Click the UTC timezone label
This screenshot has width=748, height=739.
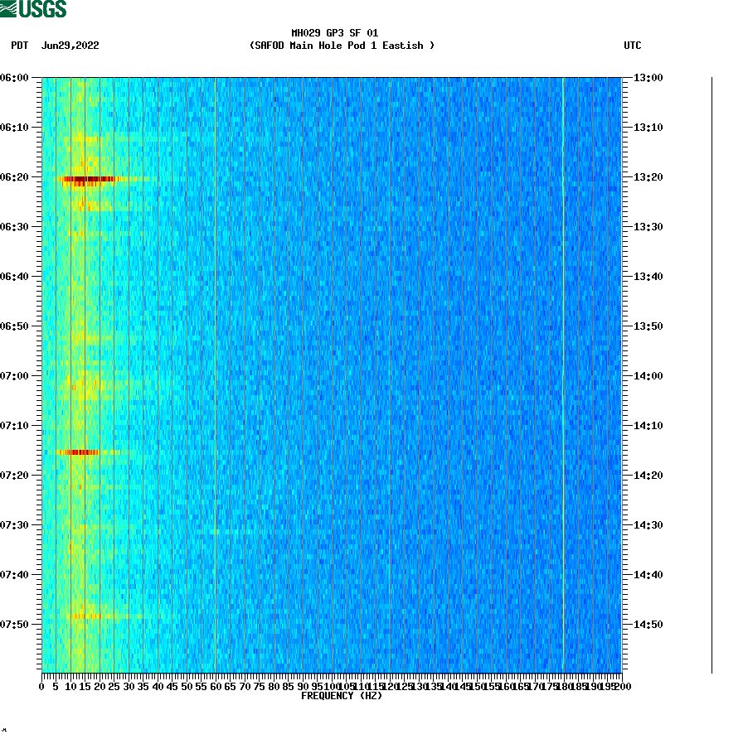tap(634, 46)
